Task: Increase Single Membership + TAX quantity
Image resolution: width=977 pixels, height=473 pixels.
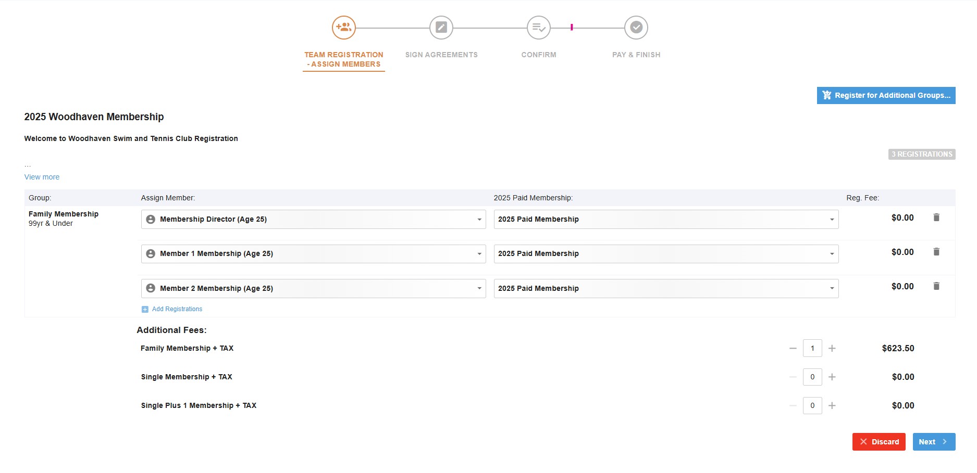Action: [832, 377]
